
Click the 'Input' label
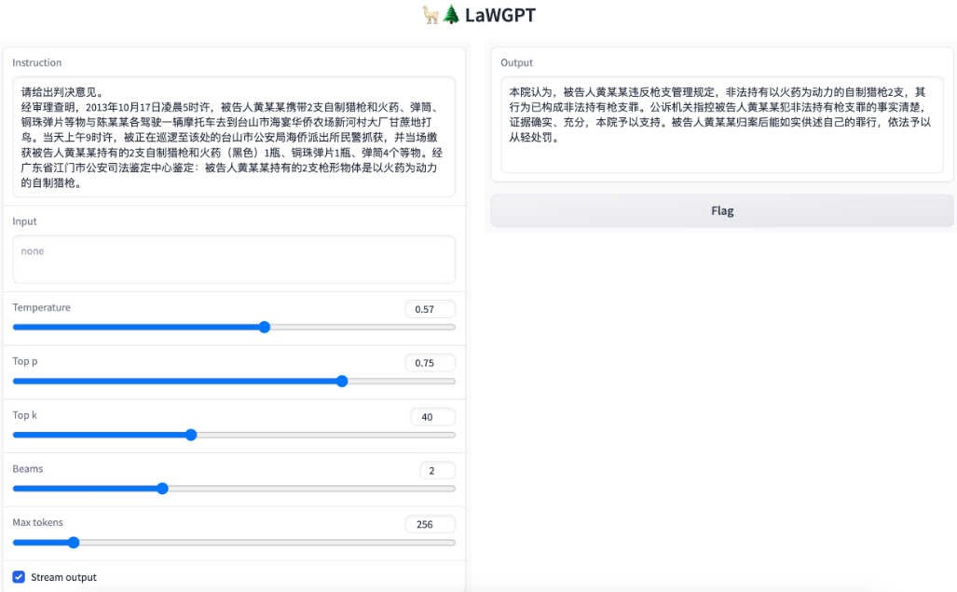click(24, 222)
